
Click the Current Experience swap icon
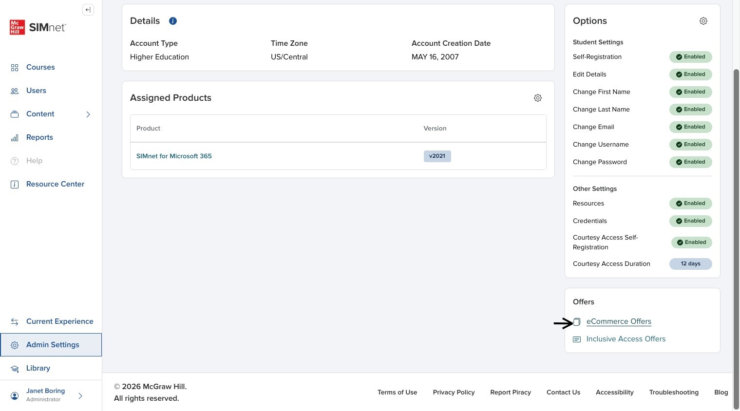point(15,322)
